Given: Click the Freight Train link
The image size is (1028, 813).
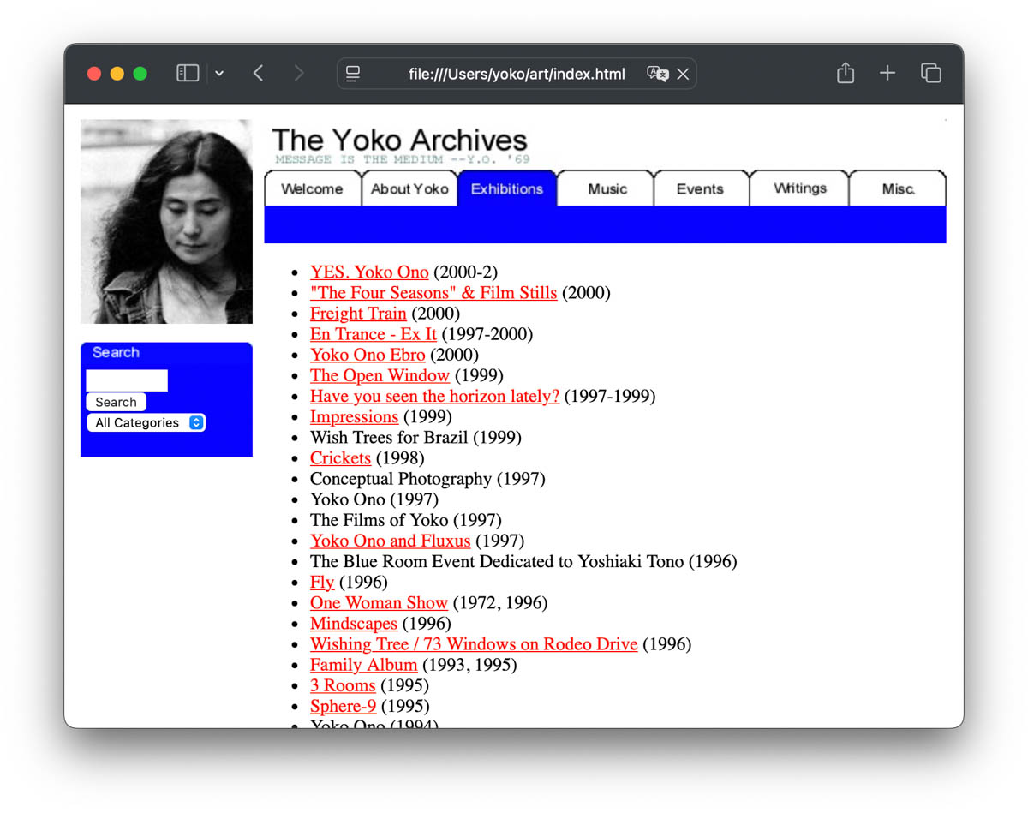Looking at the screenshot, I should coord(358,314).
